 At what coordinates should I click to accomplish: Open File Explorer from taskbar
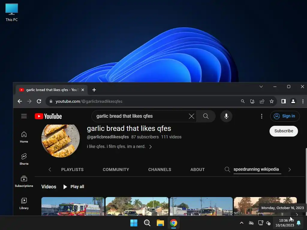point(160,223)
